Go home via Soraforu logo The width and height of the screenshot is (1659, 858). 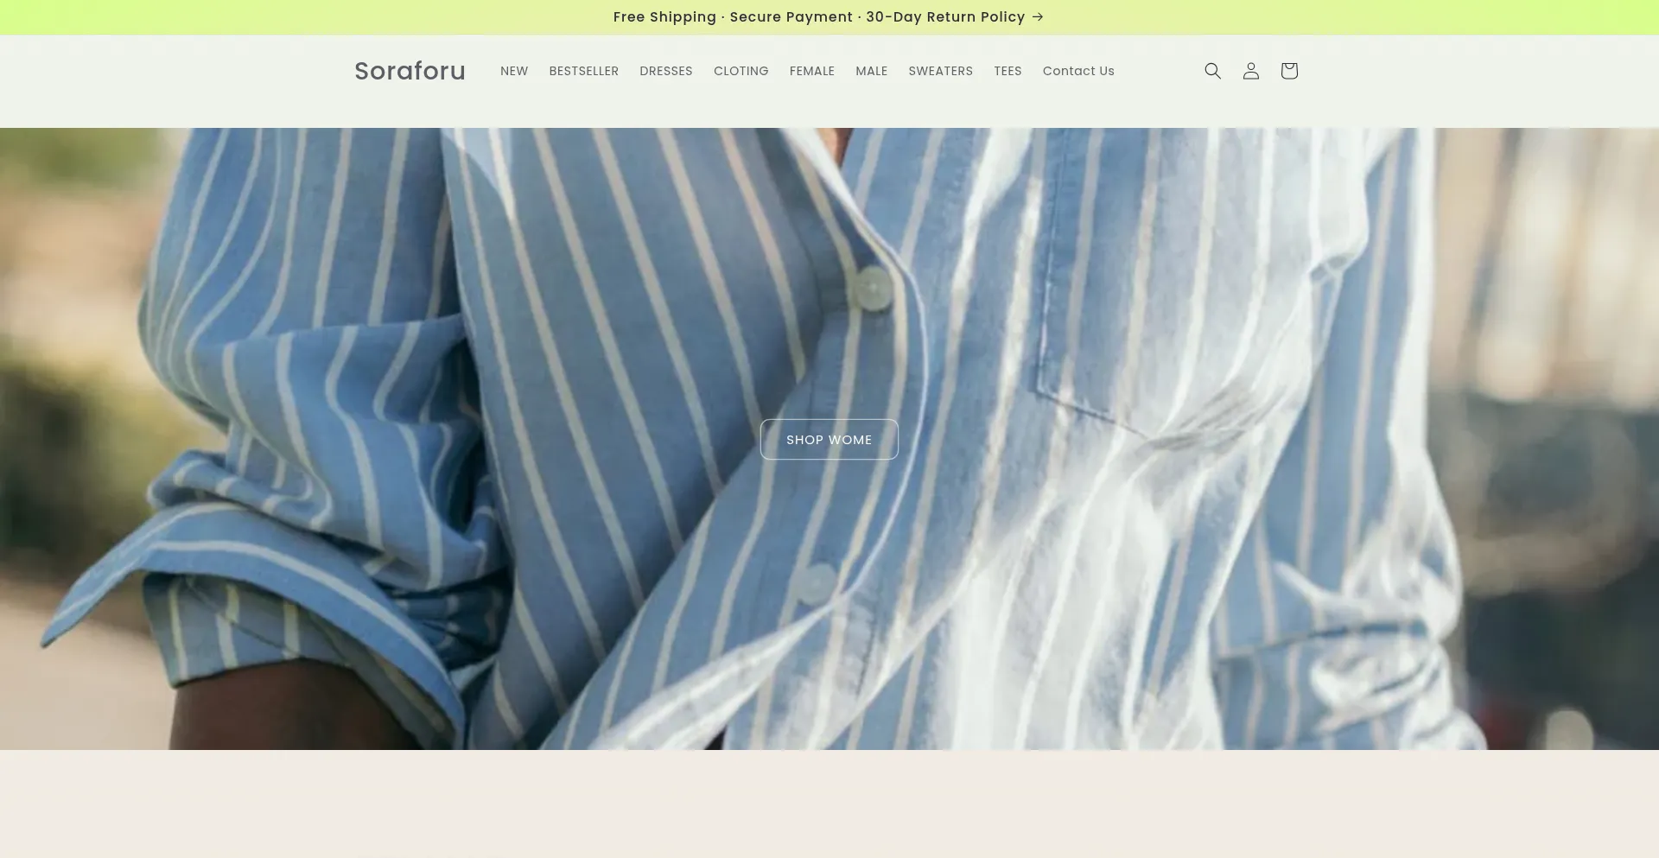pyautogui.click(x=410, y=71)
